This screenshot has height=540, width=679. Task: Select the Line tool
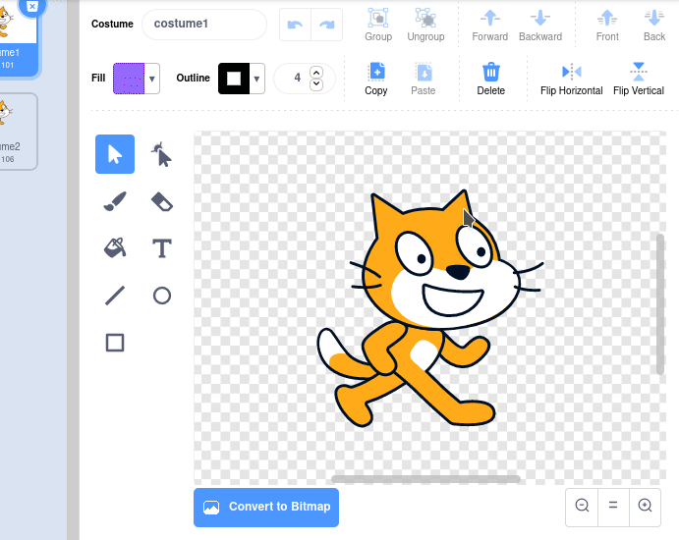pos(115,296)
